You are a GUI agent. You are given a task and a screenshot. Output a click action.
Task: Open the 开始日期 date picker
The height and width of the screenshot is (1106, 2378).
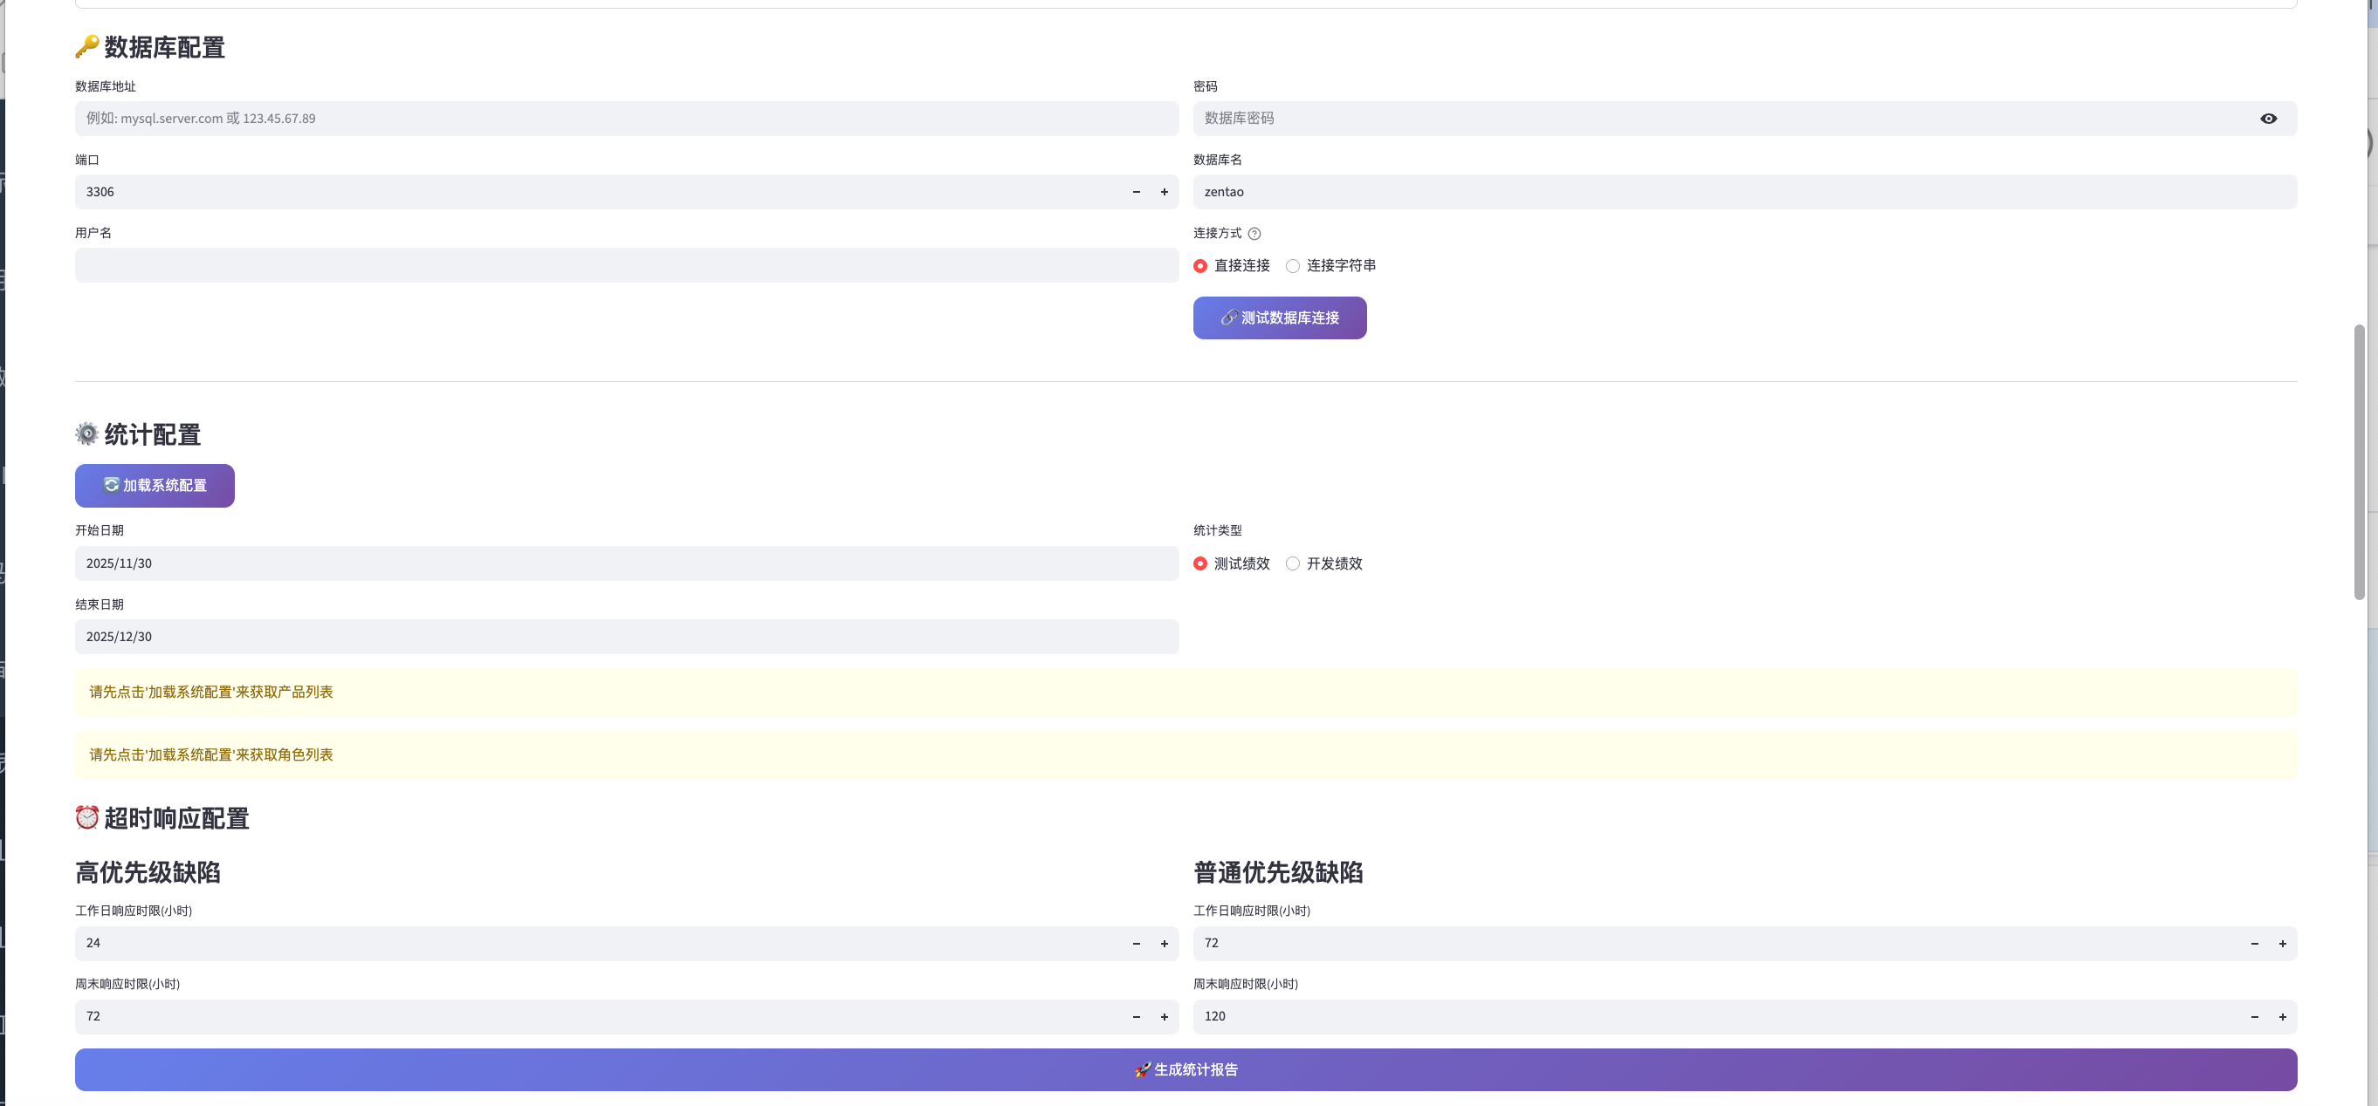(626, 563)
